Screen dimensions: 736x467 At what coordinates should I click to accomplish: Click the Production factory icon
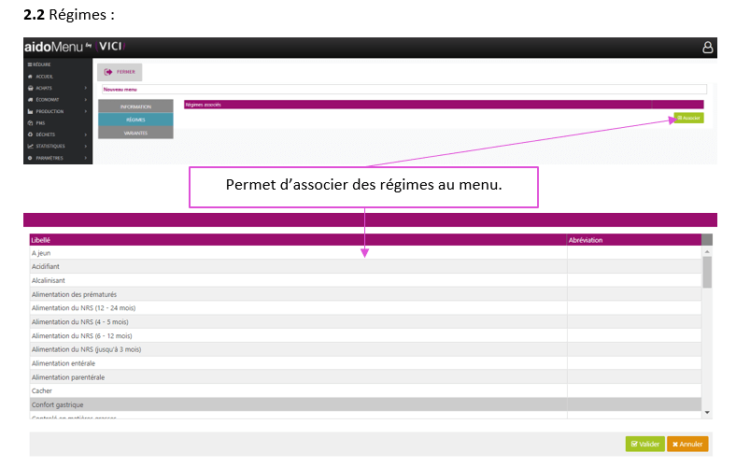(x=30, y=111)
